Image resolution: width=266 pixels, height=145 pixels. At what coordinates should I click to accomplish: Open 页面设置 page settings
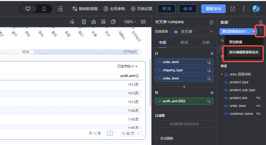tap(142, 9)
